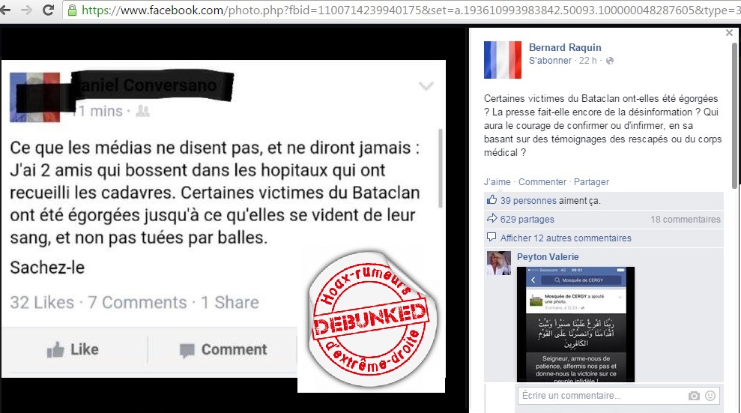Click the browser back arrow

(x=4, y=10)
